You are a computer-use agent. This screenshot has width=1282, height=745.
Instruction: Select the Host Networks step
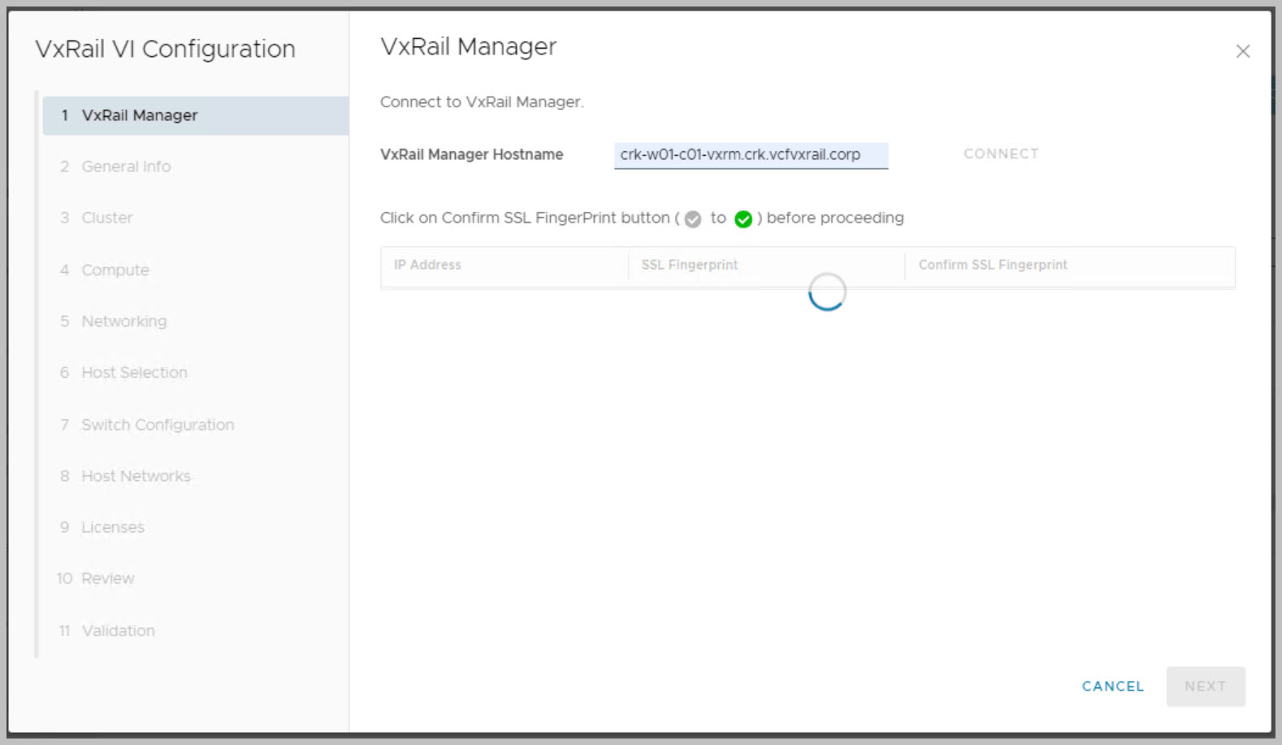(136, 476)
